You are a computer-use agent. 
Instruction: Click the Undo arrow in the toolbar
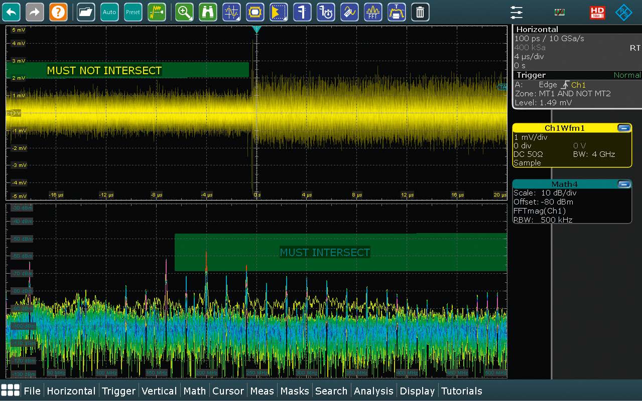[x=11, y=12]
